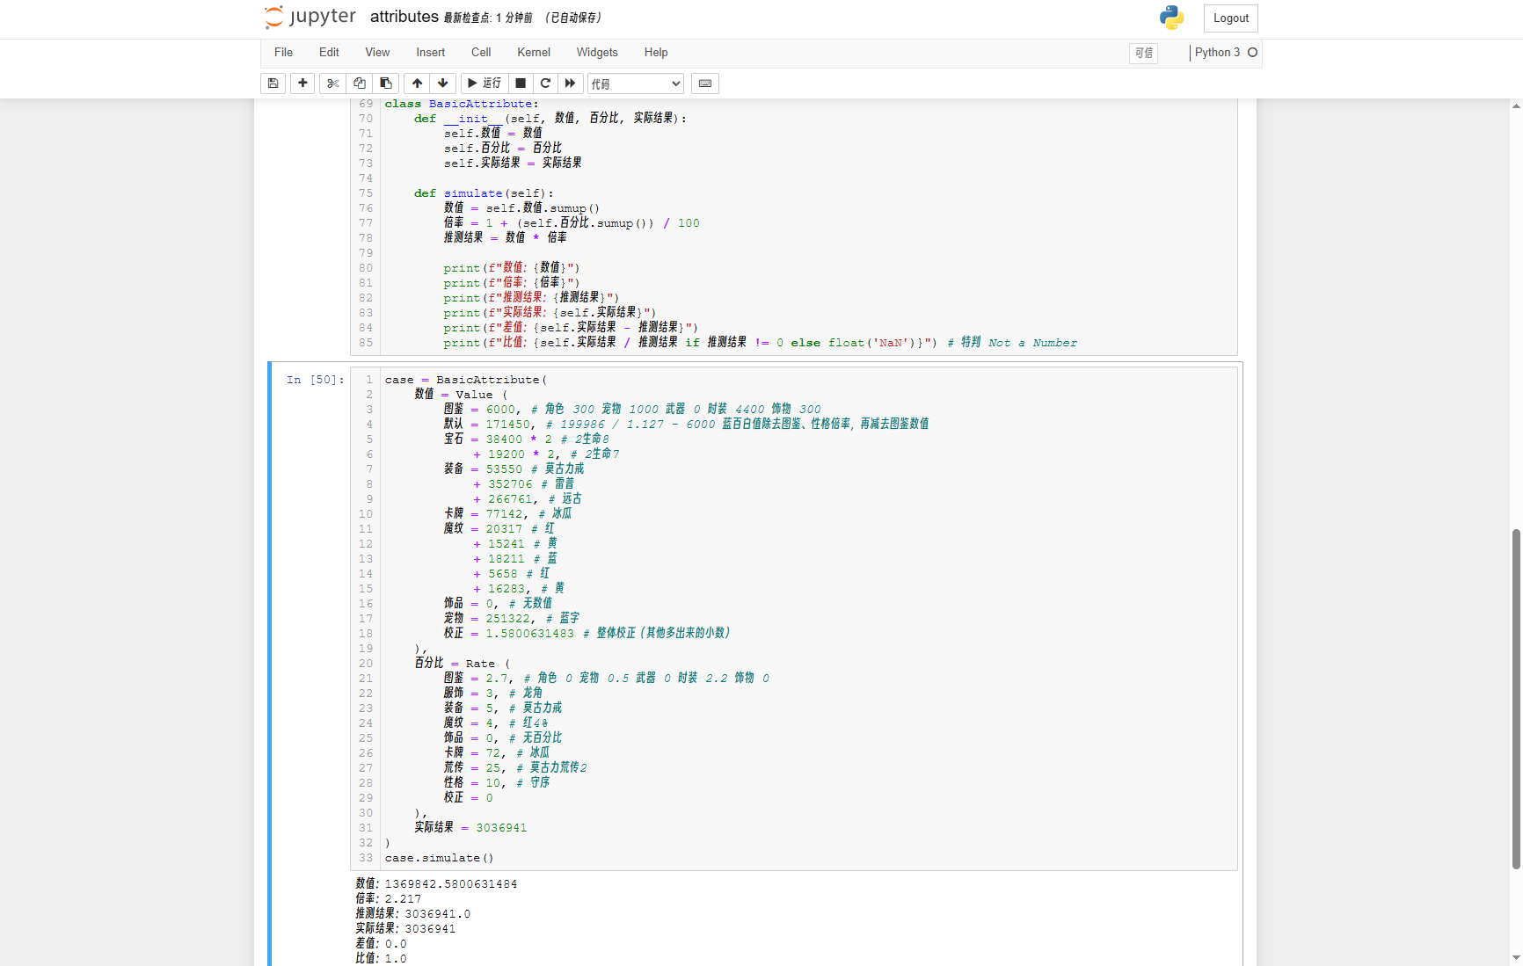Click the Jupyter logo
Image resolution: width=1523 pixels, height=966 pixels.
(310, 17)
